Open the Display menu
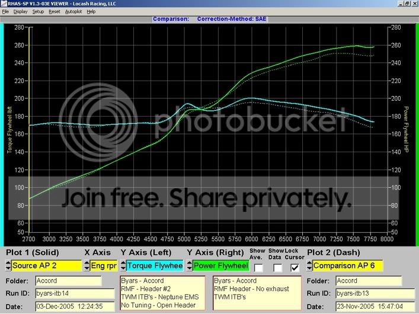Viewport: 419px width, 314px height. [21, 11]
